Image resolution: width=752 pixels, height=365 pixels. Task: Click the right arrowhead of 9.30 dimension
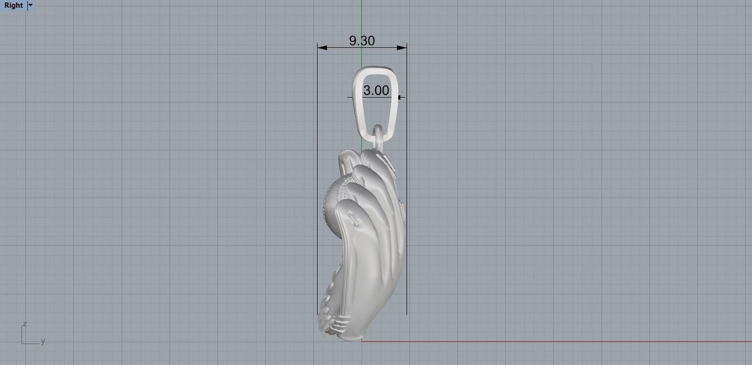(x=402, y=48)
